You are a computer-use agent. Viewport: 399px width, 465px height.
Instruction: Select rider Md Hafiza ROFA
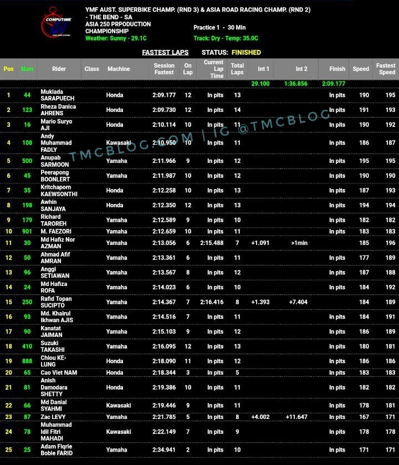click(x=54, y=287)
